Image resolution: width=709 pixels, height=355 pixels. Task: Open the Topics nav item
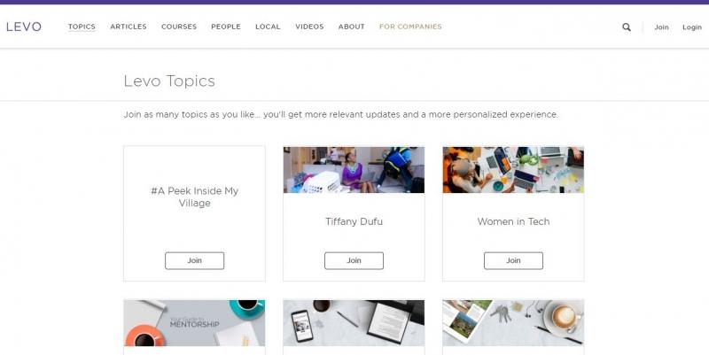tap(82, 27)
